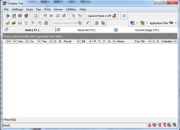Click the phone with colored dots toolbar icon
Viewport: 180px width, 130px height.
20,16
